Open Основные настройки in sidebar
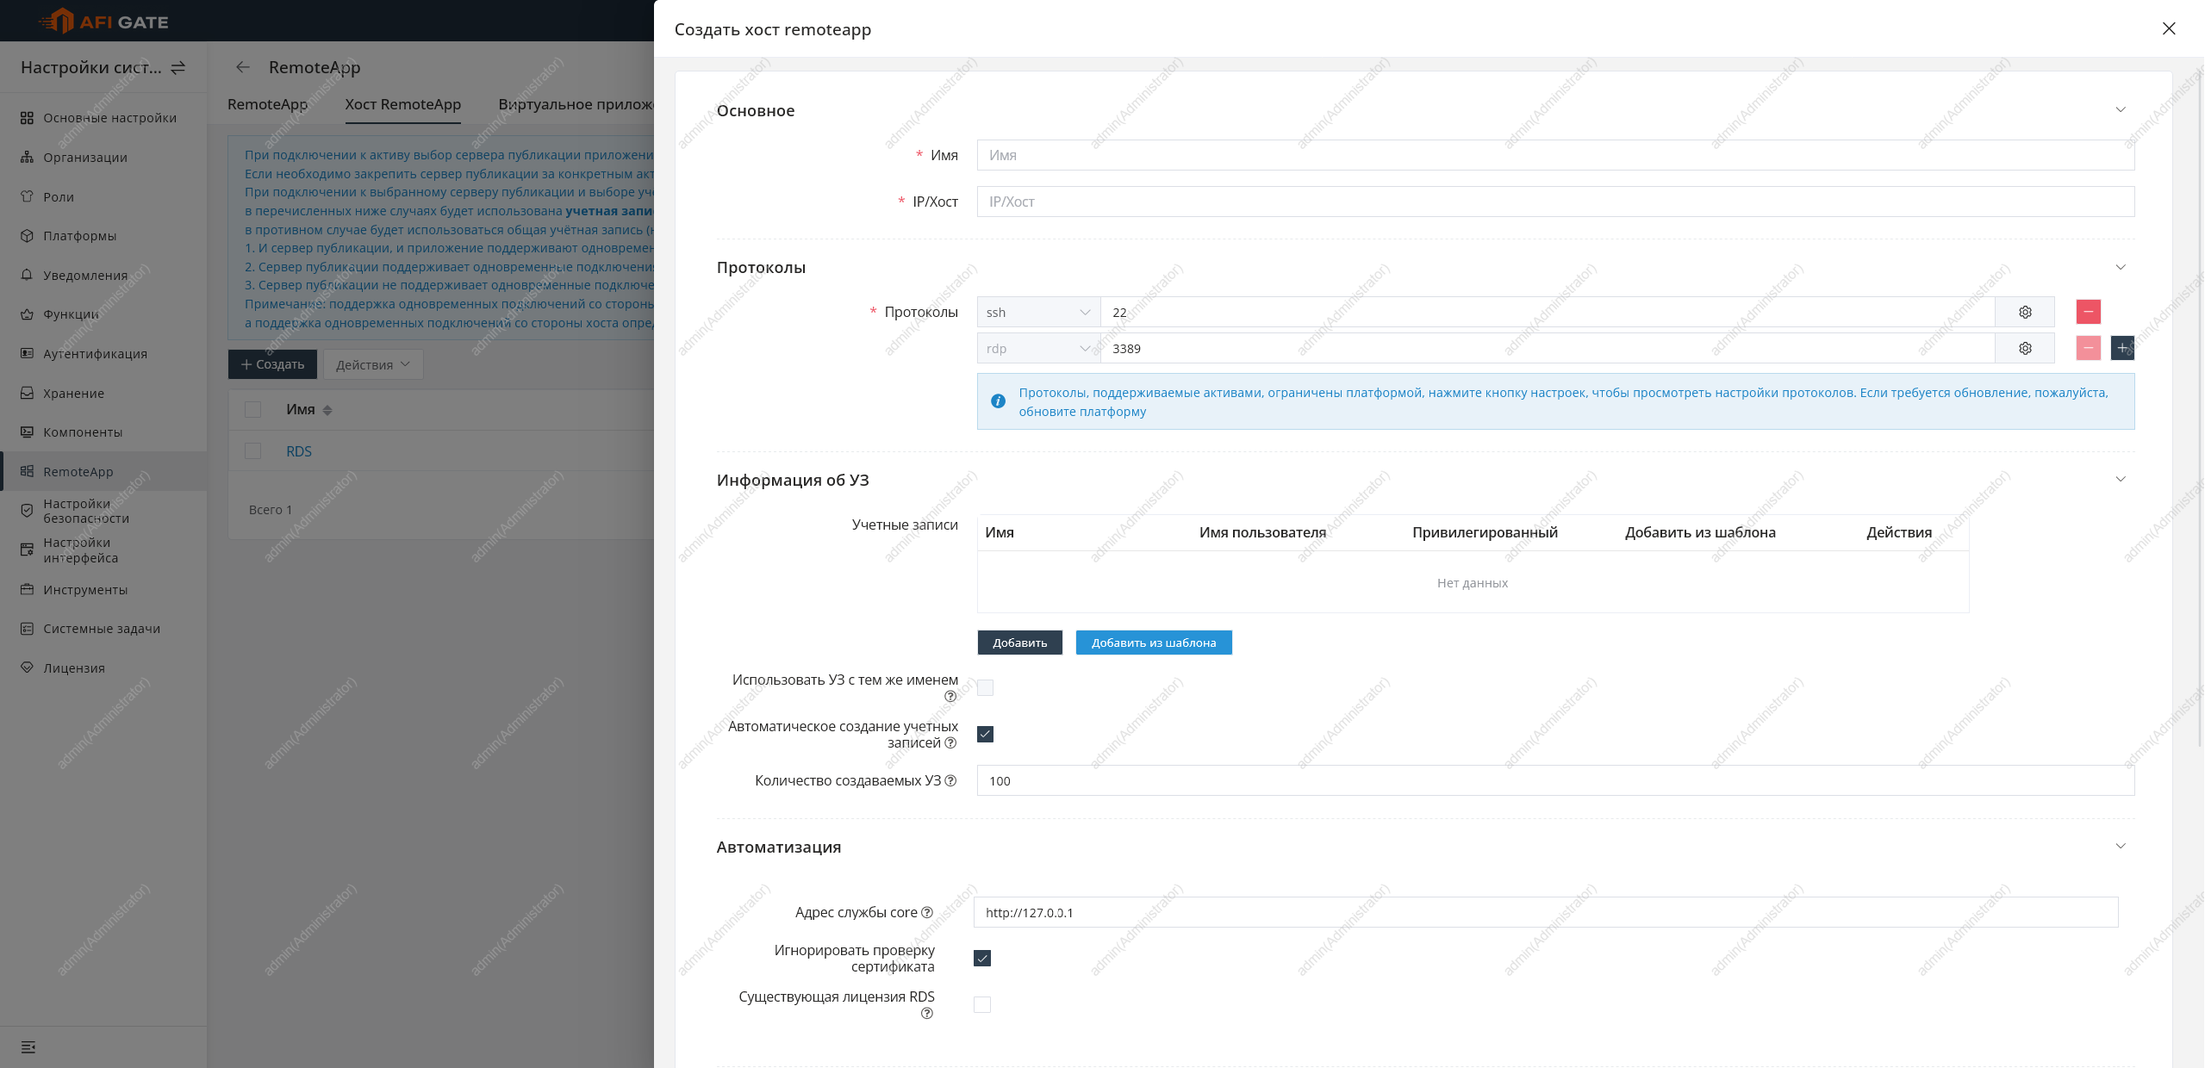Image resolution: width=2205 pixels, height=1068 pixels. point(103,118)
